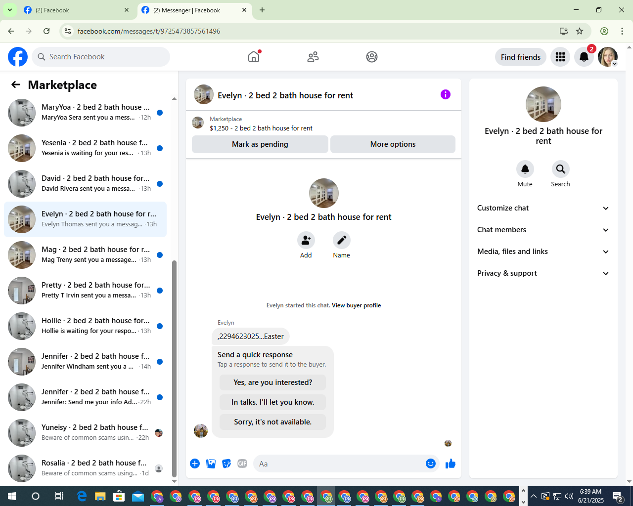Bookmark this tab with star icon
This screenshot has width=633, height=506.
[580, 31]
